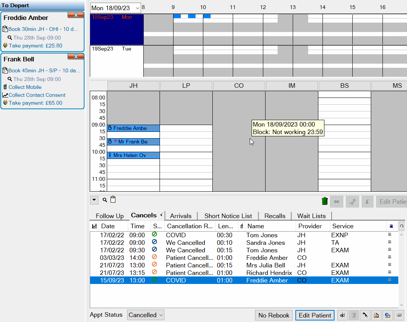Click Freddie Amber's book appointment clipboard icon
The image size is (407, 322).
tap(5, 29)
